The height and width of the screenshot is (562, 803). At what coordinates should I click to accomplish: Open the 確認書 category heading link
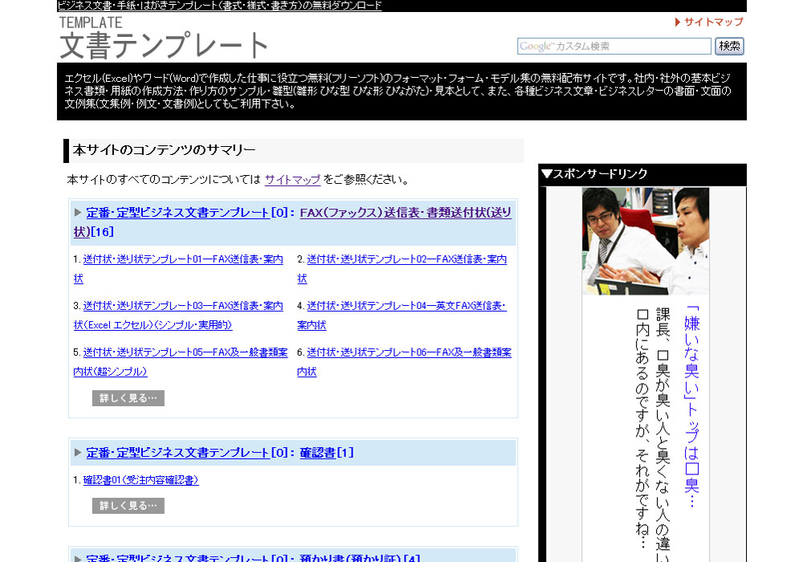317,453
